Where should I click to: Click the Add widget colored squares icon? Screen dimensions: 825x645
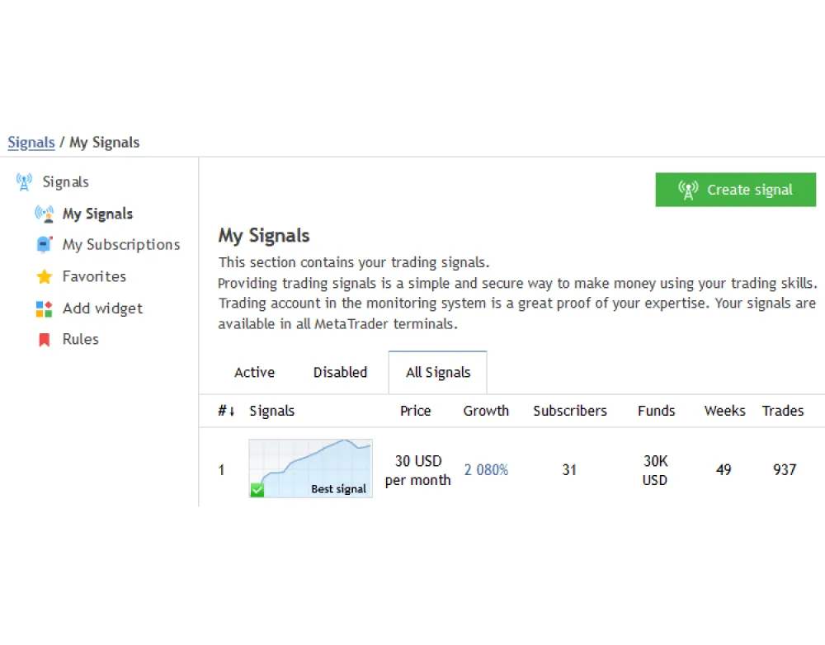pos(45,308)
